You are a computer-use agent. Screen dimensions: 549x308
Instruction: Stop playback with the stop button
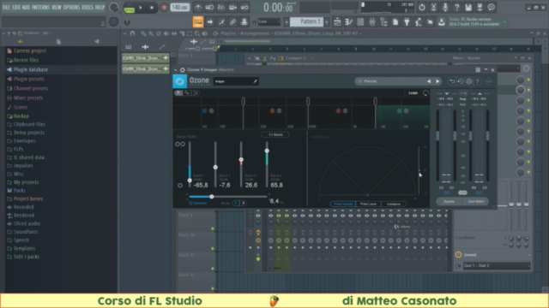point(152,8)
